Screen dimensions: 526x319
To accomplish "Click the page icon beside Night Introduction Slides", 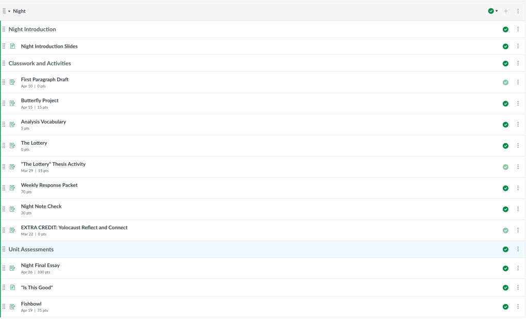I will [x=13, y=46].
